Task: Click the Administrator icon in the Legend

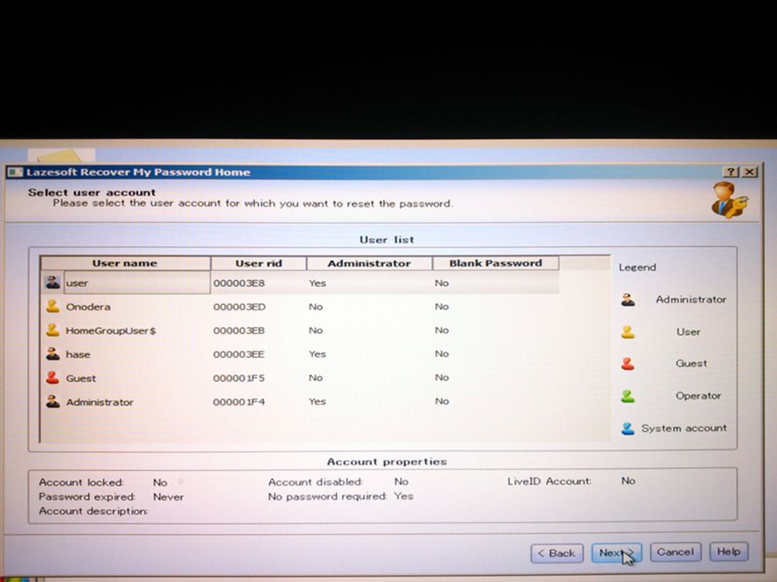Action: (x=628, y=300)
